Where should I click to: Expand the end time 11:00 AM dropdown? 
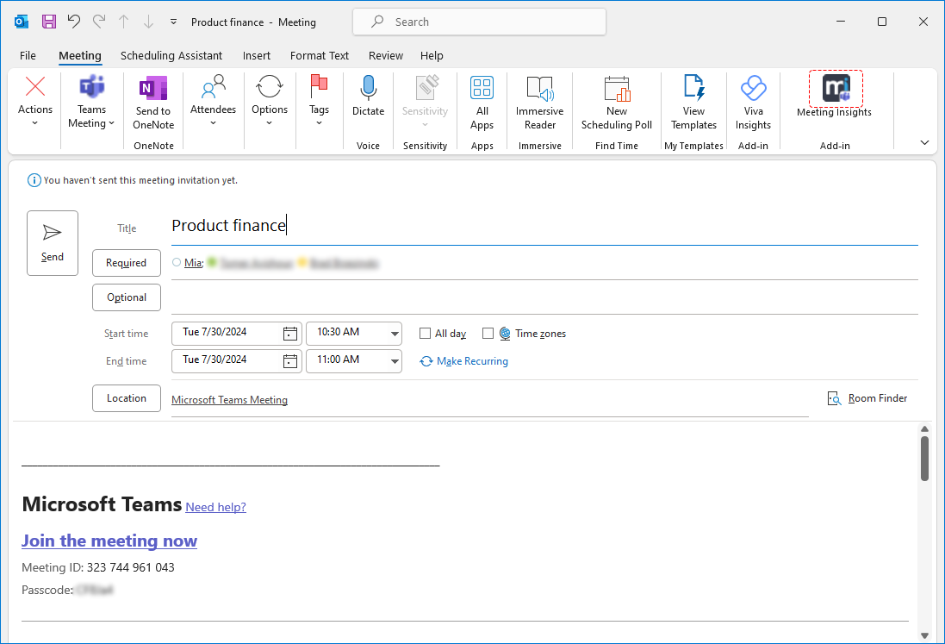coord(395,360)
